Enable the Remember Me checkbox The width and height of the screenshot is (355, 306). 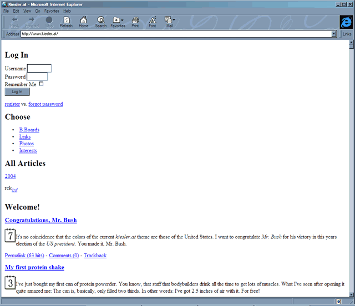coord(41,84)
